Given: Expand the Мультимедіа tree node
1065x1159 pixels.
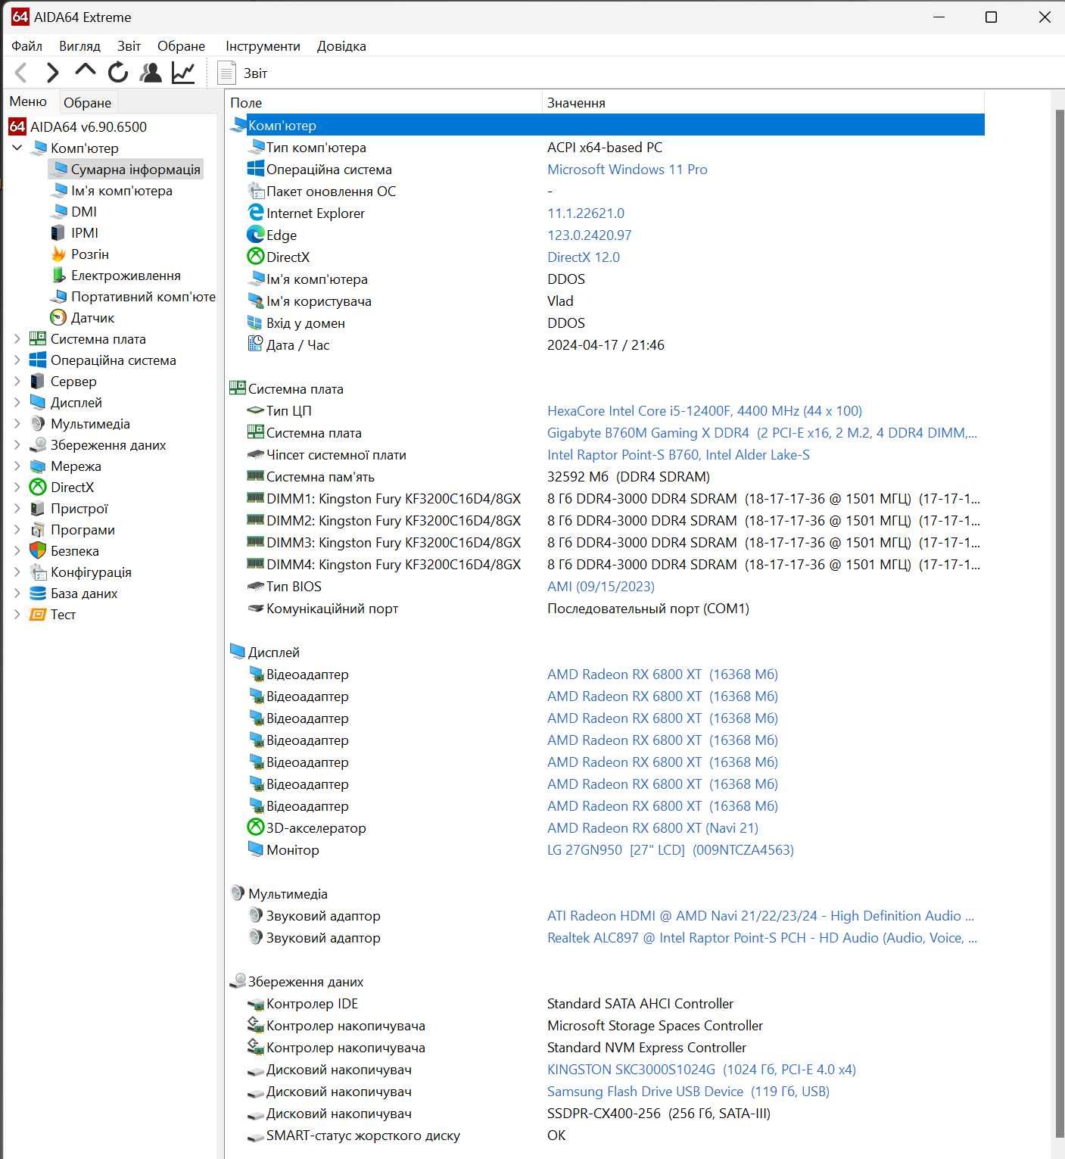Looking at the screenshot, I should coord(17,423).
